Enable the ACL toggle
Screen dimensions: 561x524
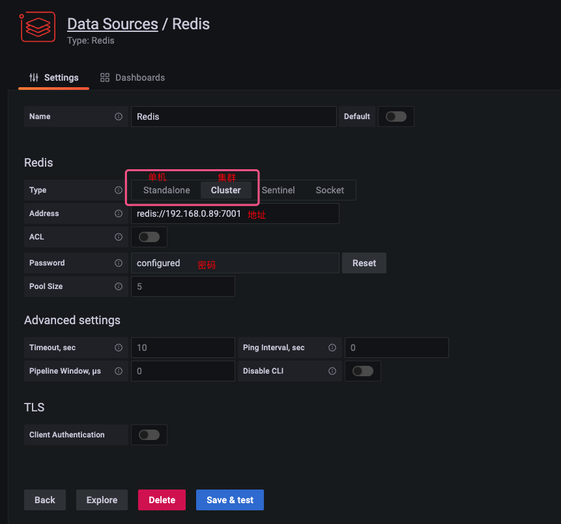(x=149, y=237)
